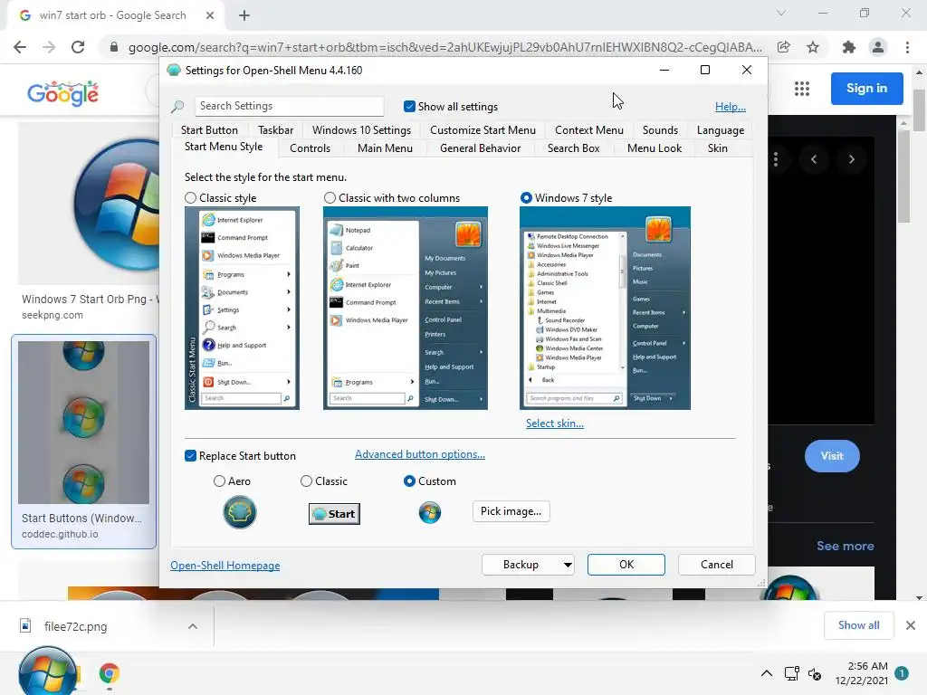
Task: Open the Customize Start Menu tab
Action: tap(483, 130)
